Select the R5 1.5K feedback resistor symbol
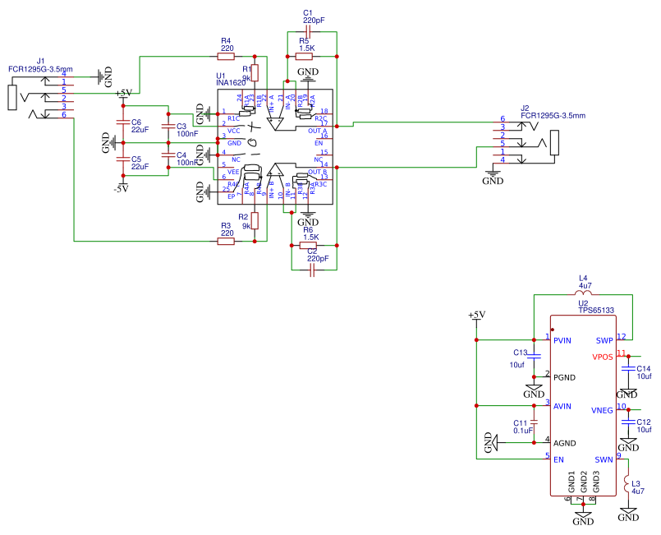Screen dimensions: 661x535 [304, 56]
